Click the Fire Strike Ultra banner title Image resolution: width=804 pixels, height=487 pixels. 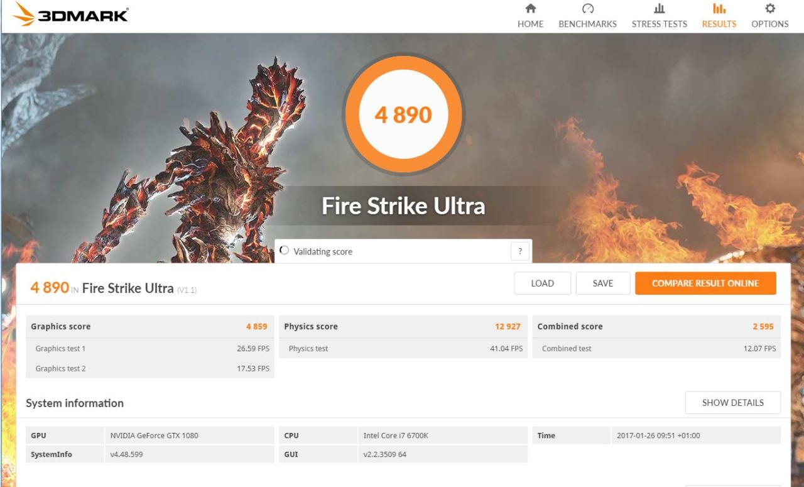tap(403, 206)
